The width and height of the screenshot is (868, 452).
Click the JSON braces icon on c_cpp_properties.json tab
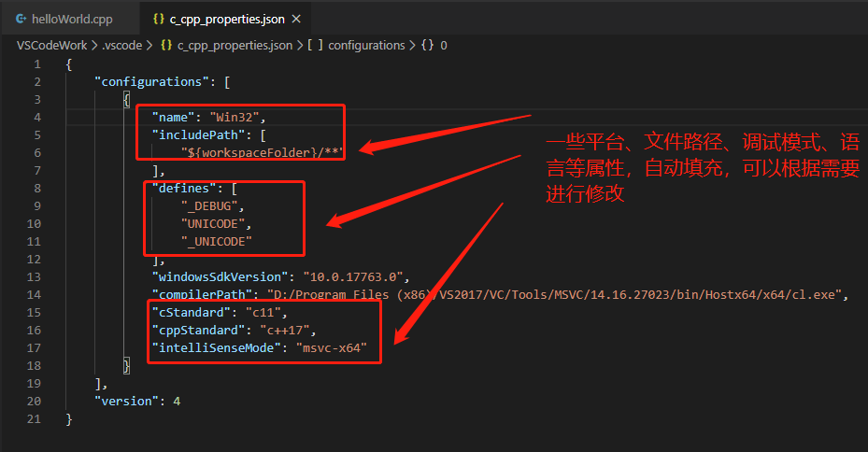[x=158, y=19]
